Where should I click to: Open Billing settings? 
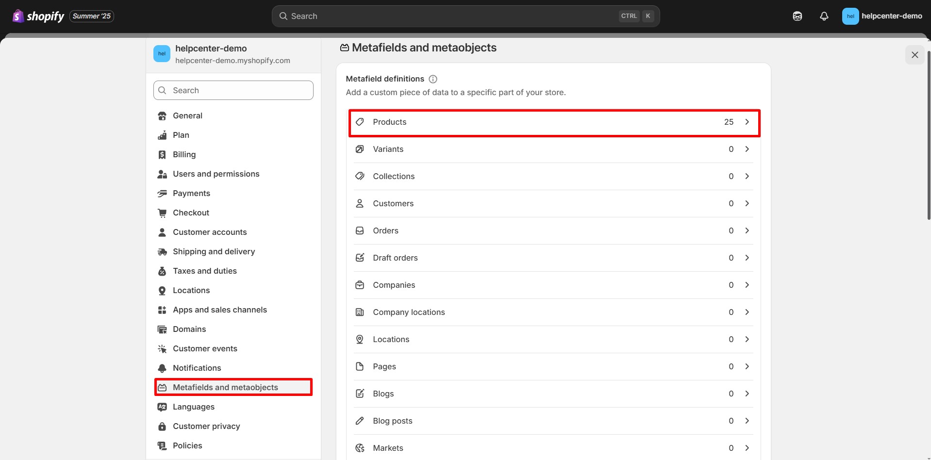click(233, 154)
